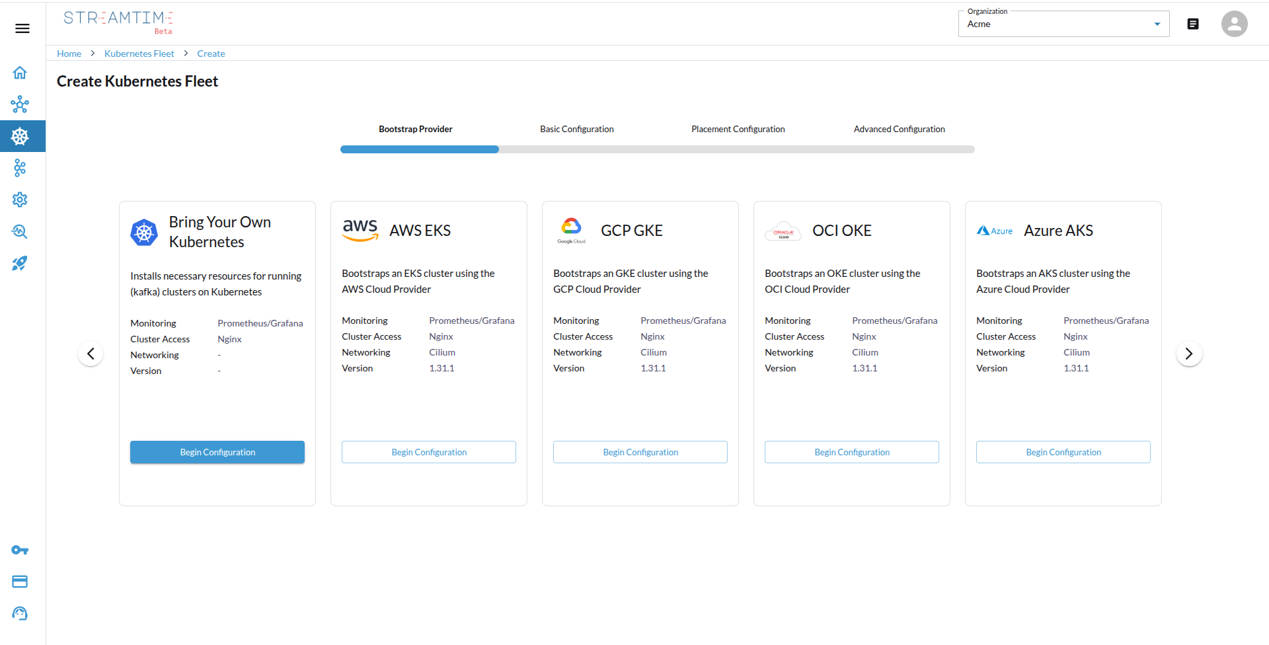Open the cluster nodes sidebar icon
Viewport: 1269px width, 645px height.
20,104
